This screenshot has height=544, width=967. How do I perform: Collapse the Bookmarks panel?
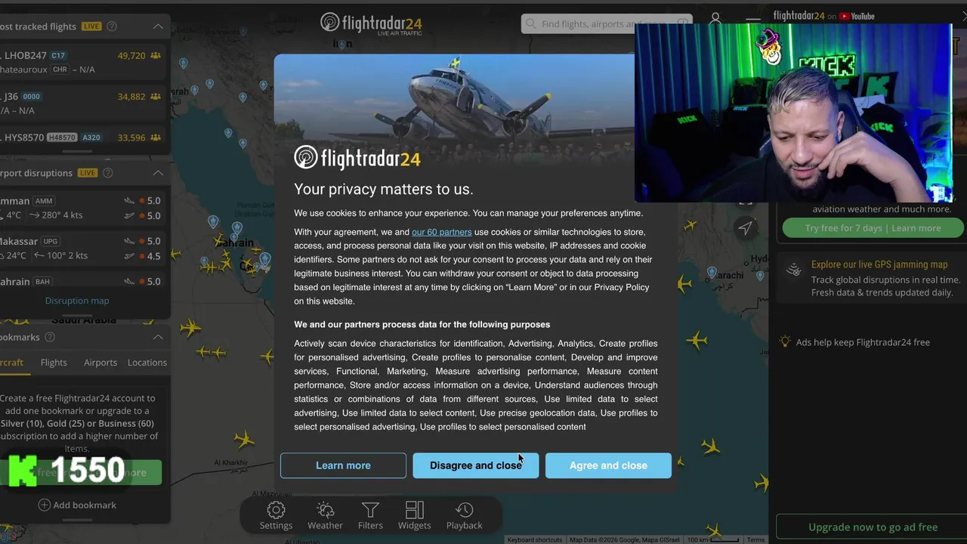coord(158,337)
